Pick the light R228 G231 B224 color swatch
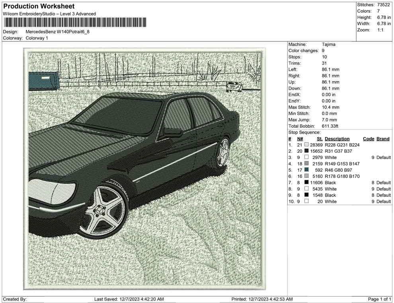This screenshot has height=303, width=394. 306,145
